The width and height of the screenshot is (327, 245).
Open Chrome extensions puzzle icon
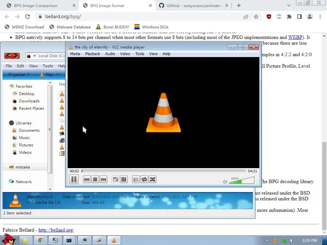tap(289, 17)
